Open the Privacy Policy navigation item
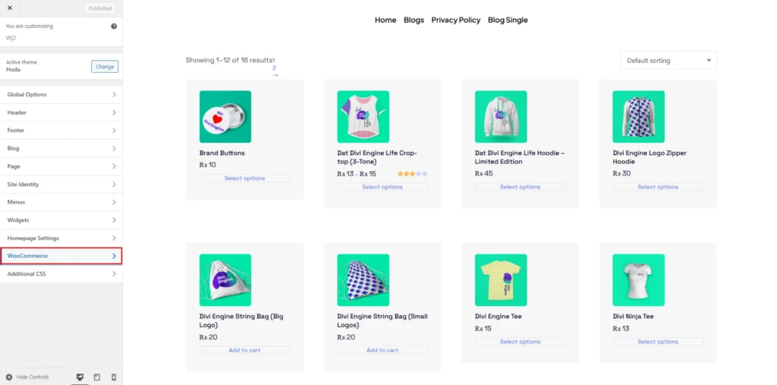777x385 pixels. click(x=456, y=20)
